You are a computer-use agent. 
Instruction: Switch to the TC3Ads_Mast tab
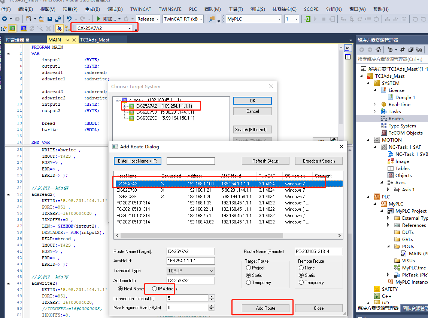[95, 40]
